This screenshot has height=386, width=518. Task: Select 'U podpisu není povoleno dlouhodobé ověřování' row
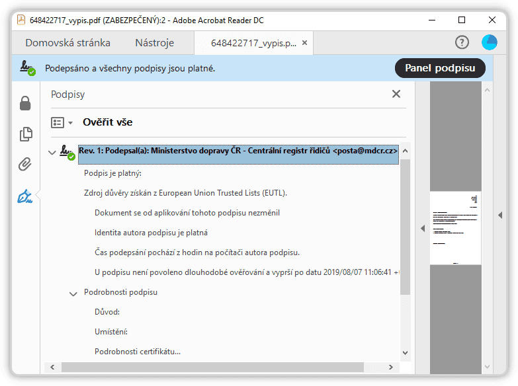click(x=247, y=272)
